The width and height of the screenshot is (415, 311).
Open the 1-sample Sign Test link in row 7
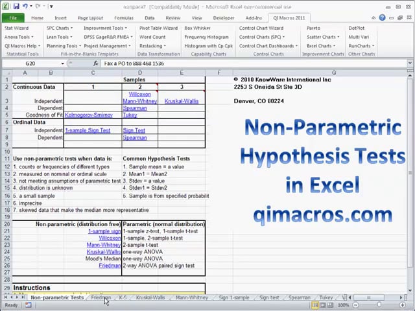pyautogui.click(x=88, y=130)
